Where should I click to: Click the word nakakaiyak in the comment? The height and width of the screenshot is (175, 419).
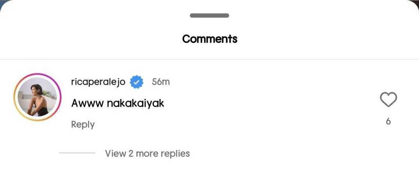[135, 103]
